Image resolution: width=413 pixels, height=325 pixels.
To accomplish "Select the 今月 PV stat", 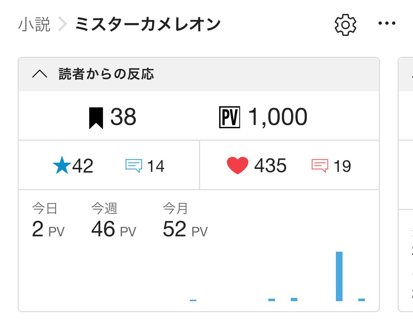I will [185, 223].
